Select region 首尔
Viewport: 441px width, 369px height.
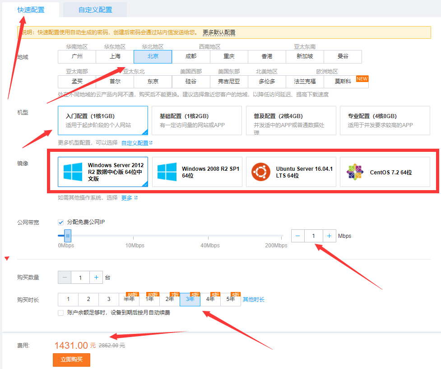[x=115, y=82]
